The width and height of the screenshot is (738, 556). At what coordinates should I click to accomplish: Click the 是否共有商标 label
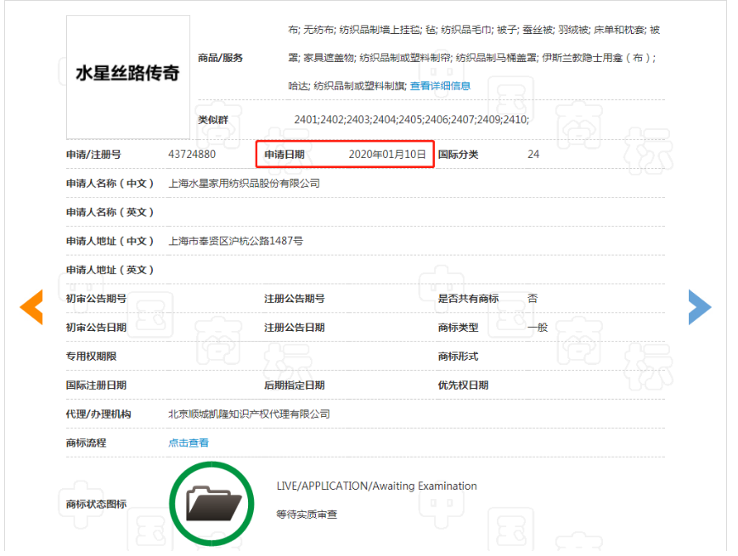(468, 299)
